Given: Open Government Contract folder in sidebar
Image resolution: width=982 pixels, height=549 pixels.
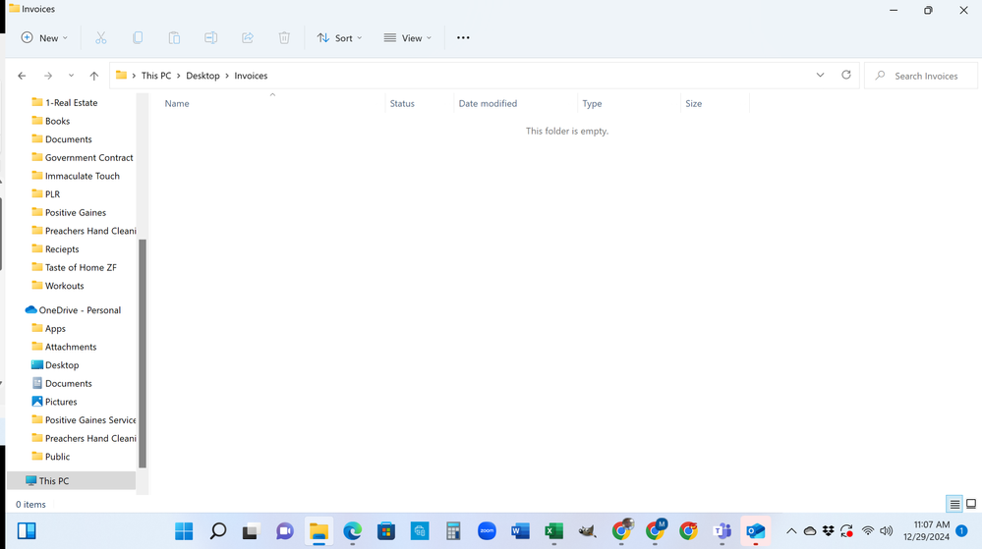Looking at the screenshot, I should tap(88, 158).
